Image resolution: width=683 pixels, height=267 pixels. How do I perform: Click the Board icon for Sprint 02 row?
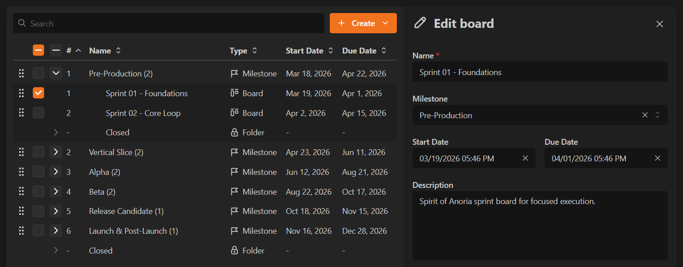[x=234, y=113]
